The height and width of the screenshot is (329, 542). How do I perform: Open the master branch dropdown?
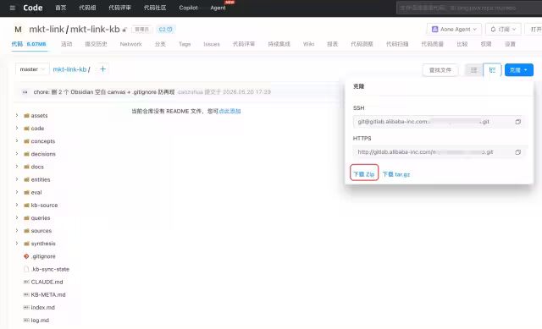[x=32, y=69]
